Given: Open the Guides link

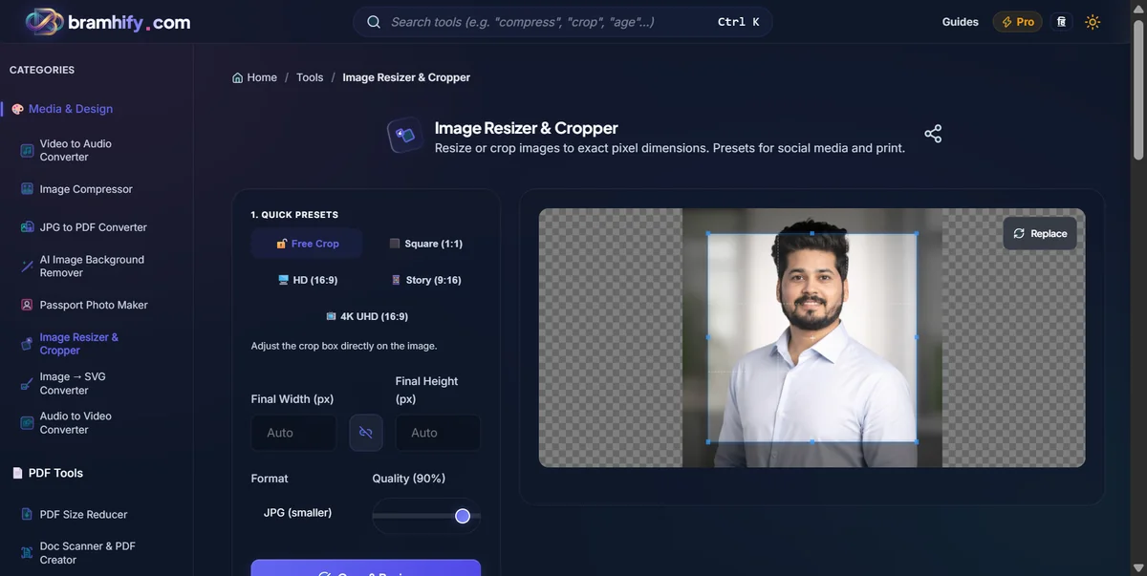Looking at the screenshot, I should click(960, 22).
